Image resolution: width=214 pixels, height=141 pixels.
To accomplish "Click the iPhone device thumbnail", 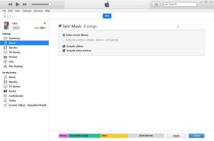I will point(6,26).
